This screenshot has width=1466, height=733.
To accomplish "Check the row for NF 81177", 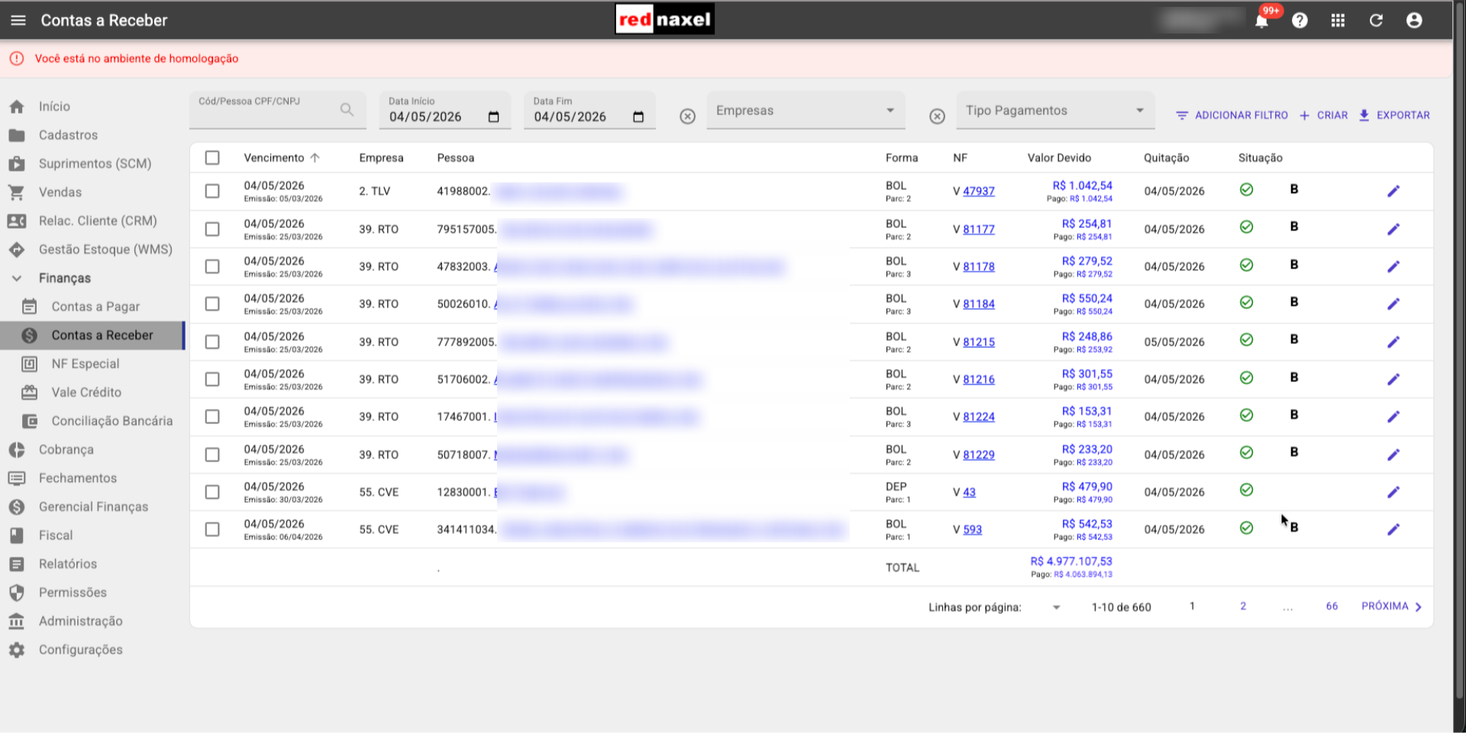I will coord(212,229).
